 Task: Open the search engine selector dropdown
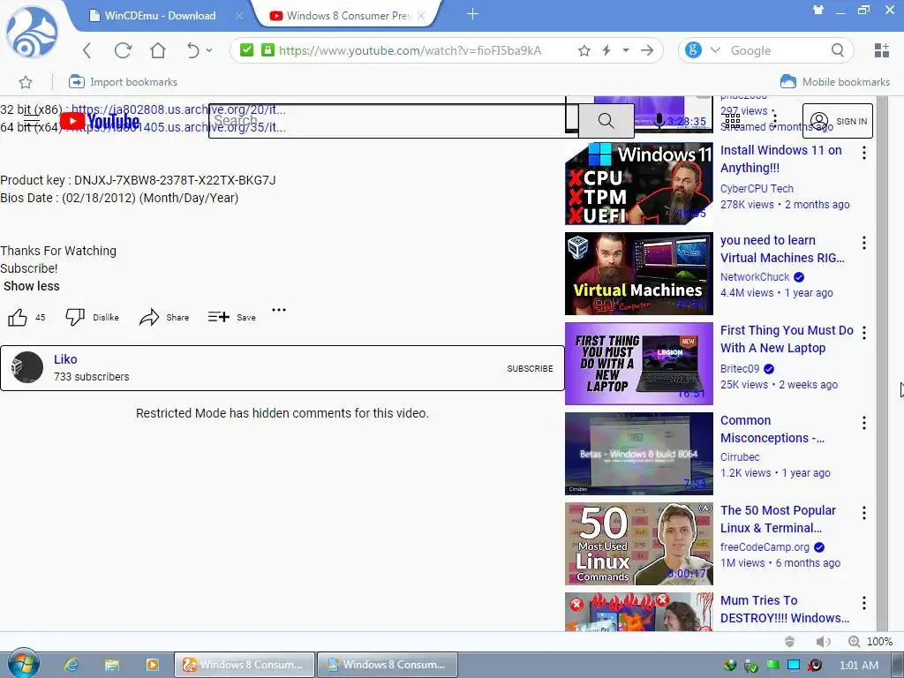point(715,50)
